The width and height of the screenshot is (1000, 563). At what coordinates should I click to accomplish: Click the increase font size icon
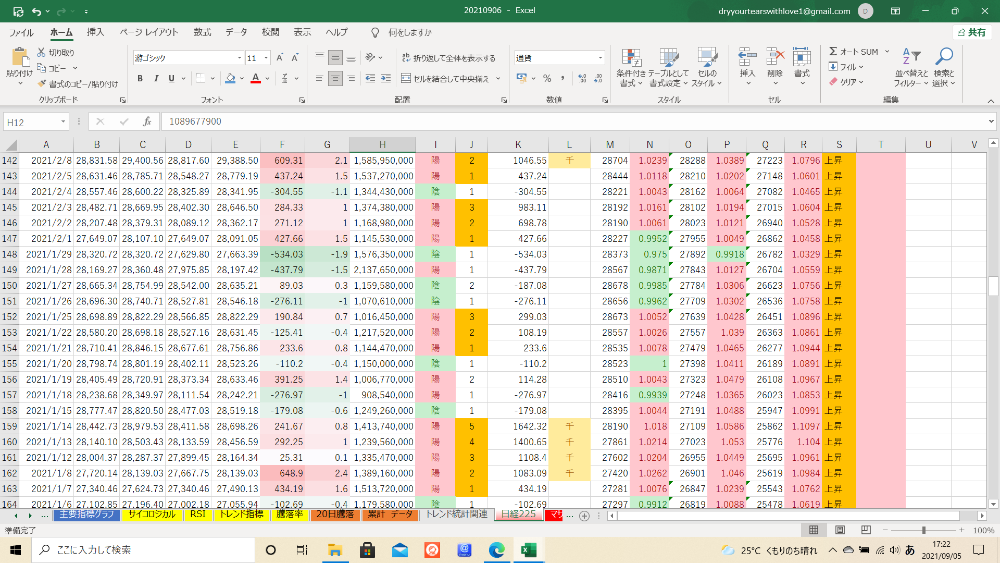pos(280,58)
